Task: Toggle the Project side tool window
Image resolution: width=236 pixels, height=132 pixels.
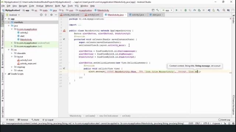Action: 3,20
